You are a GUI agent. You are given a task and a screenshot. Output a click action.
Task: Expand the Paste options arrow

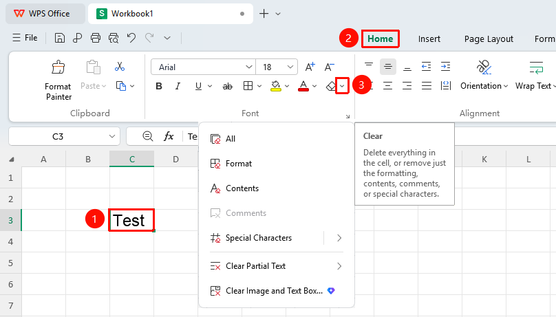tap(104, 86)
